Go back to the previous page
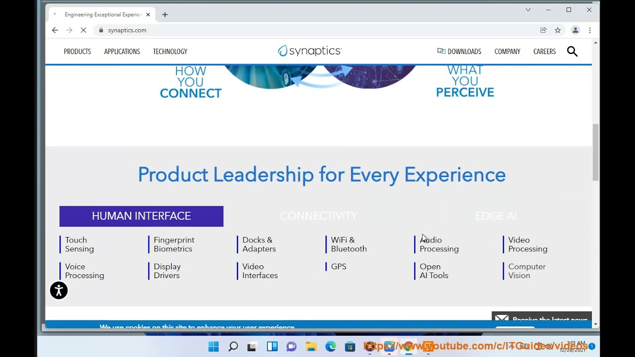 point(55,30)
